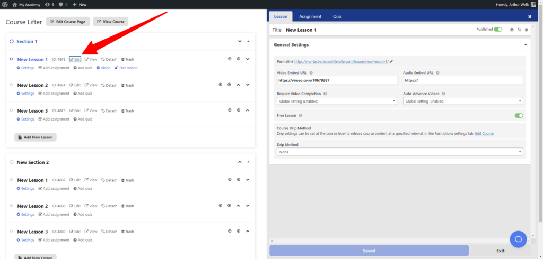The width and height of the screenshot is (543, 259).
Task: Click WordPress editor icon in lesson title bar
Action: pos(512,30)
